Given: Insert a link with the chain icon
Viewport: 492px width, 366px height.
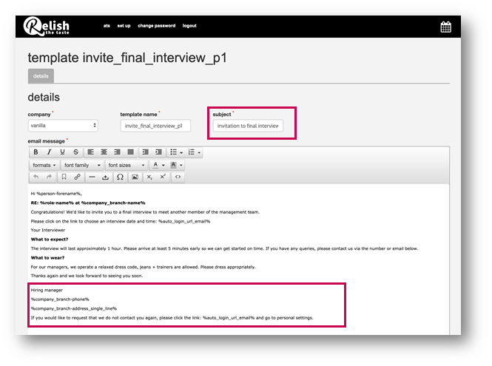Looking at the screenshot, I should coord(77,177).
